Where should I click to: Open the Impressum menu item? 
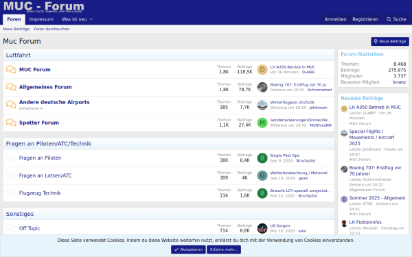(41, 19)
